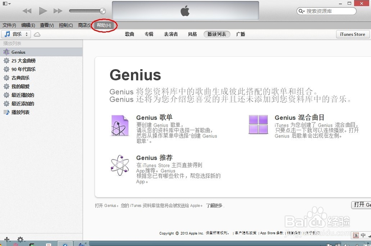Open the 最近播放的 smart playlist
Viewport: 371px width, 246px height.
point(41,95)
